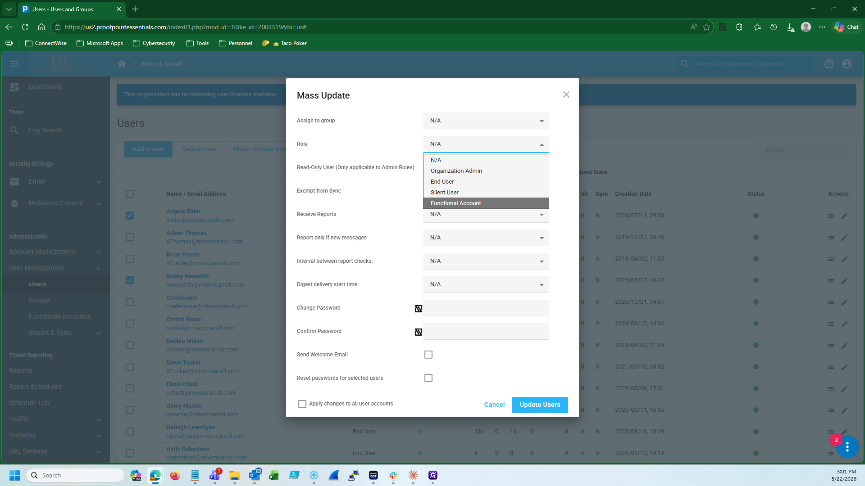Open Report only if new messages dropdown

[x=486, y=238]
